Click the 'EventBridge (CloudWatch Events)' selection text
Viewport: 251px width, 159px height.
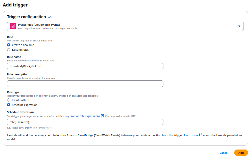(x=39, y=25)
